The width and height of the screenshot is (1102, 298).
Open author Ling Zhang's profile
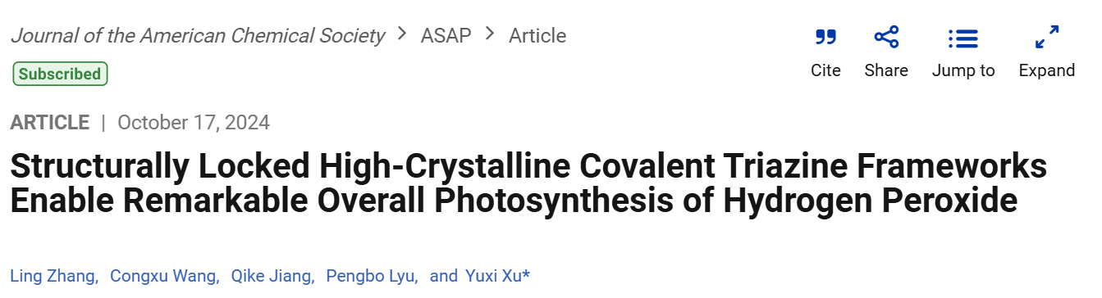tap(53, 276)
